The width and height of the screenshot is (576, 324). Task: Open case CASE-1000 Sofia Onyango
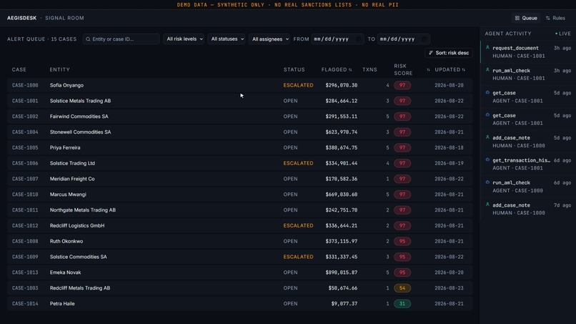pos(239,85)
